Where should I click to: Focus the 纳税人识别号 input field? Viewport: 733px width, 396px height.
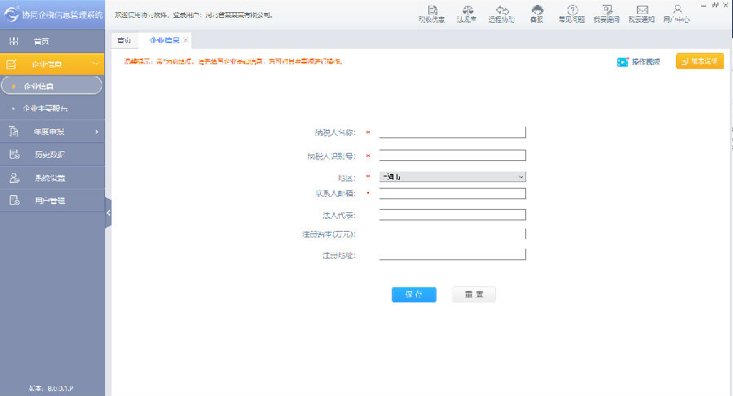[x=453, y=155]
